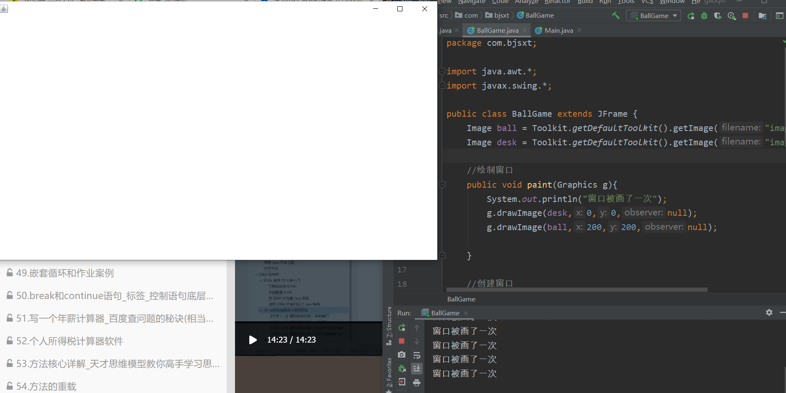Click attach debugger bug icon in Run panel
This screenshot has width=786, height=393.
(x=402, y=368)
